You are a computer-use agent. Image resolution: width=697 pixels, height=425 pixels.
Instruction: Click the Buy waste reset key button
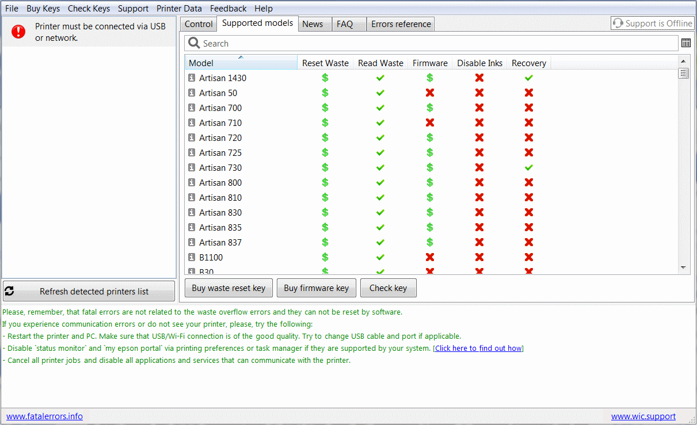pyautogui.click(x=228, y=288)
